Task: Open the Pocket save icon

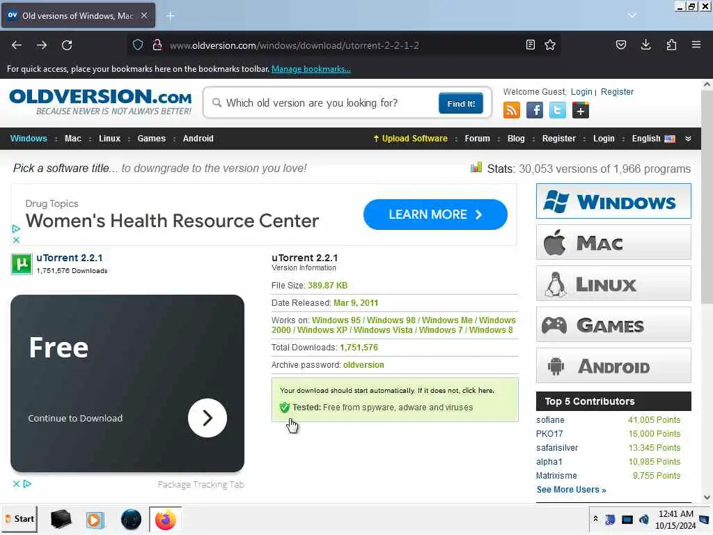Action: point(620,45)
